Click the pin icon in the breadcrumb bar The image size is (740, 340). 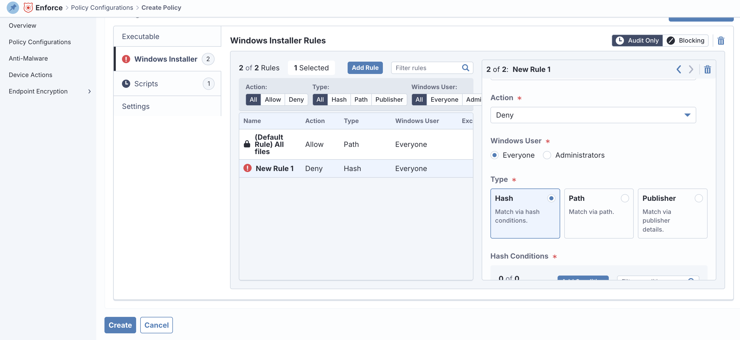pos(13,7)
